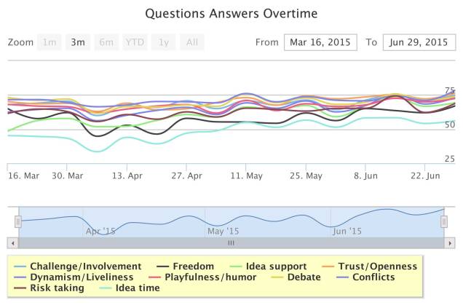Edit the From date field
463x308 pixels.
point(320,42)
